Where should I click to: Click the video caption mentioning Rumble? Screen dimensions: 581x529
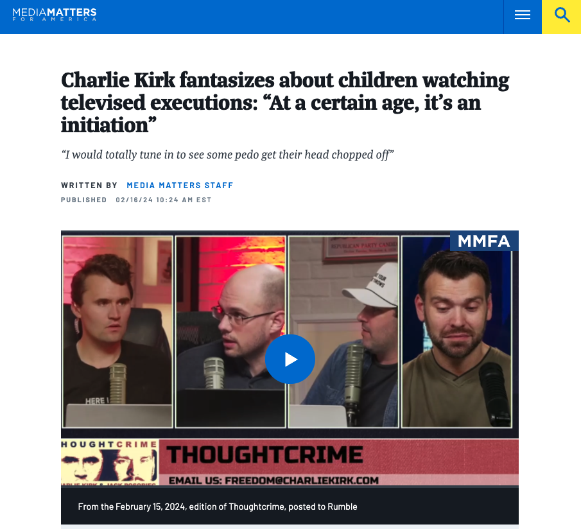218,507
